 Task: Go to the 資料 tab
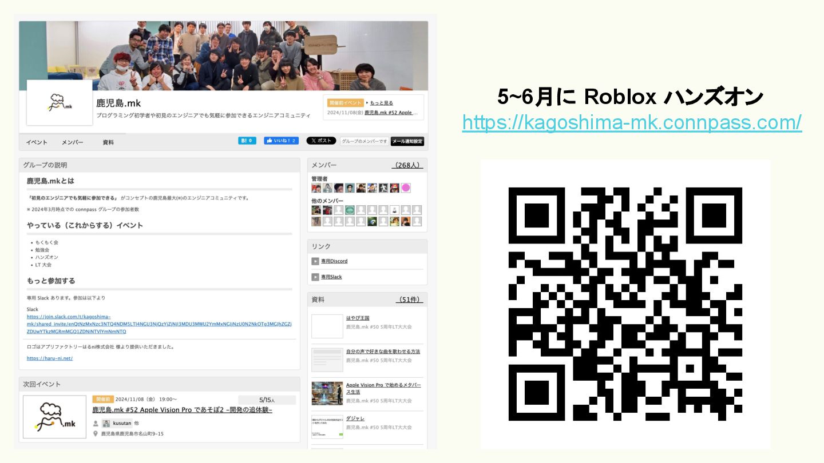click(x=108, y=142)
